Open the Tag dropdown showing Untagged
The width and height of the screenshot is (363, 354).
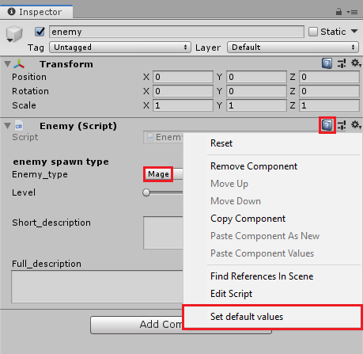point(120,48)
